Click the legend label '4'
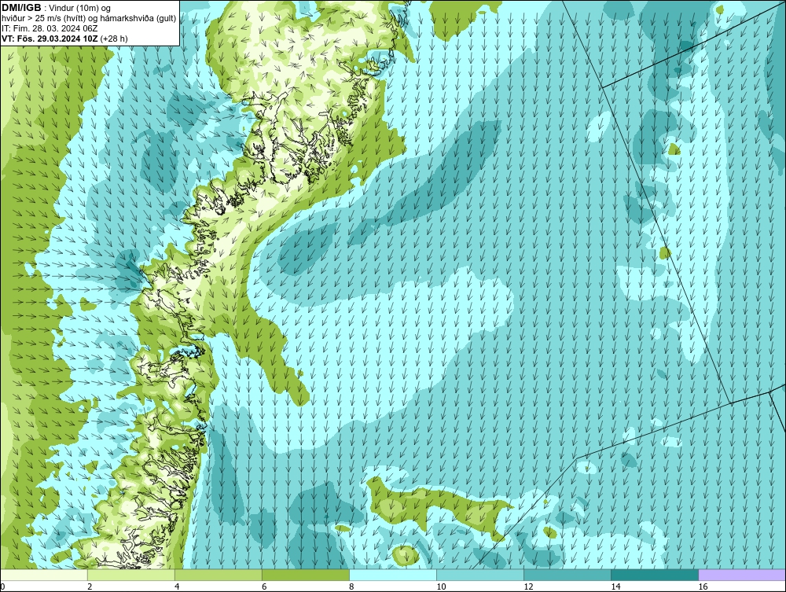The width and height of the screenshot is (786, 592). (177, 586)
